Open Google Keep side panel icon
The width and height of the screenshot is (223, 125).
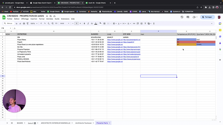tap(220, 30)
